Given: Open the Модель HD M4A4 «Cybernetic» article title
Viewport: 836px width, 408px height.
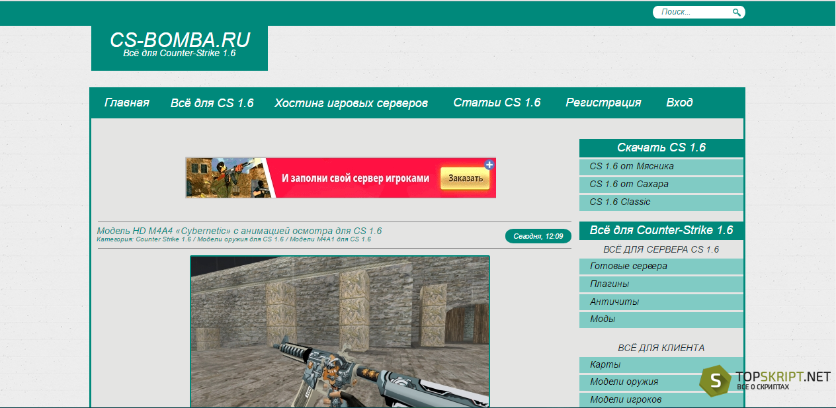Looking at the screenshot, I should pos(239,231).
